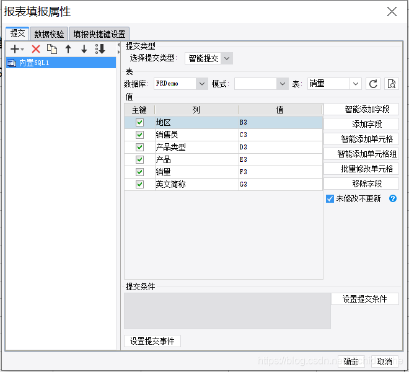
Task: Click the D3 value cell
Action: (x=281, y=147)
